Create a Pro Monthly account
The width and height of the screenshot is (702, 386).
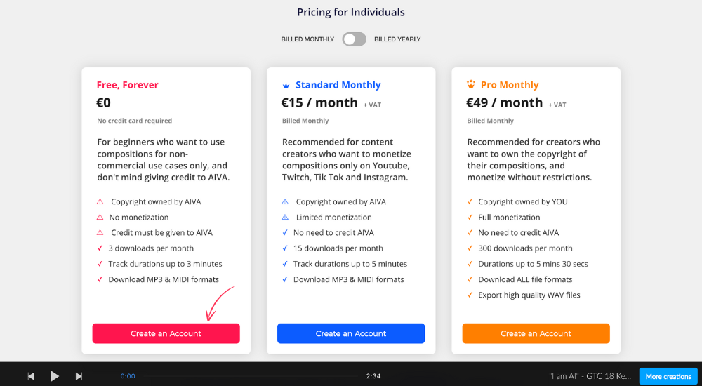tap(536, 333)
